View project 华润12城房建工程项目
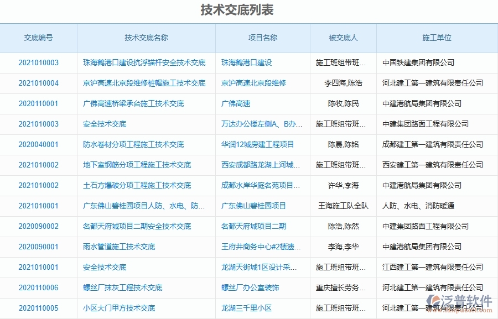 [x=252, y=144]
